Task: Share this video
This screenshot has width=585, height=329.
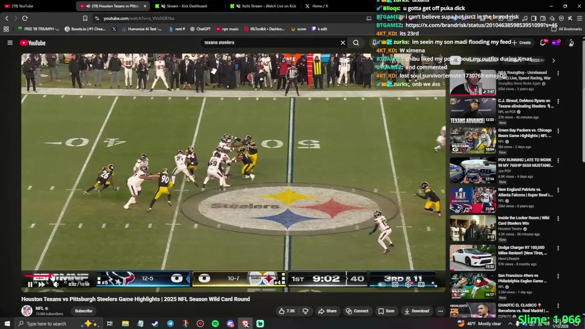Action: pyautogui.click(x=327, y=311)
